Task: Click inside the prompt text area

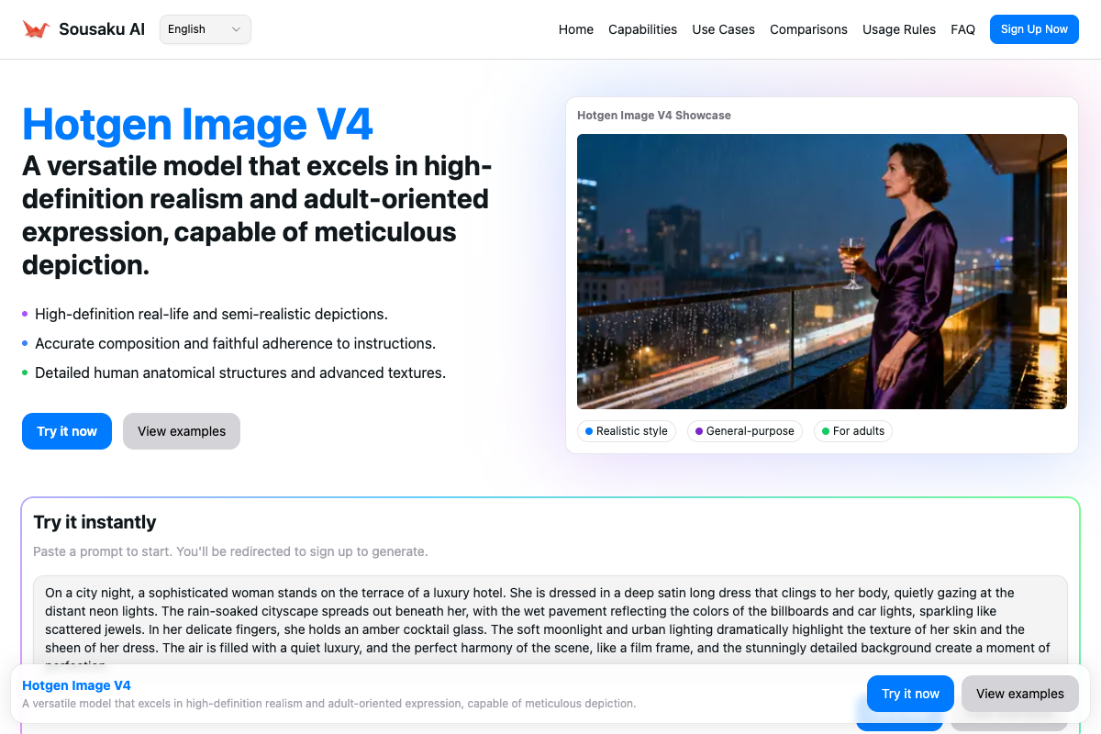Action: pos(550,619)
